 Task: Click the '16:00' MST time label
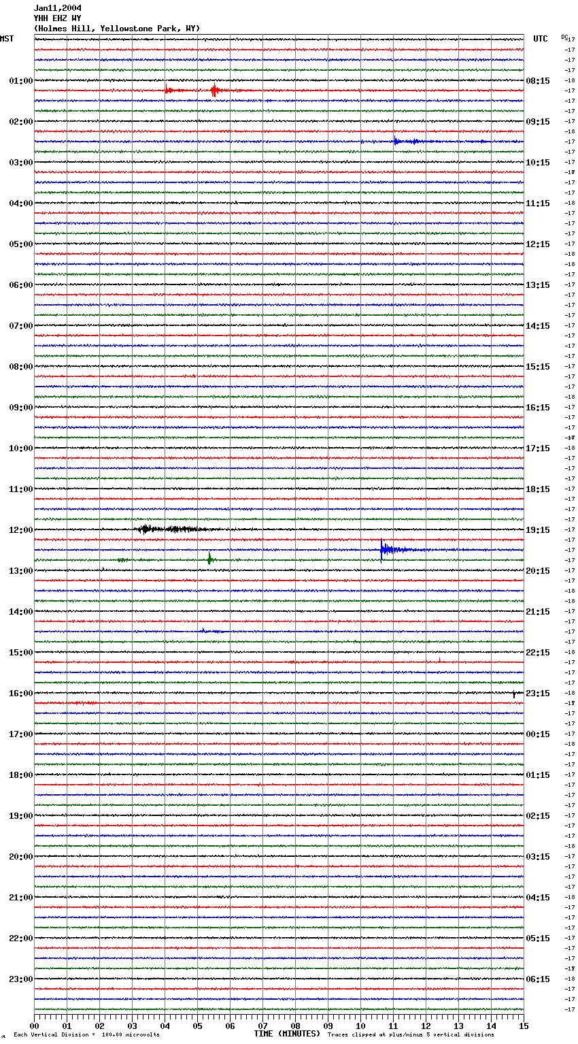click(x=21, y=694)
